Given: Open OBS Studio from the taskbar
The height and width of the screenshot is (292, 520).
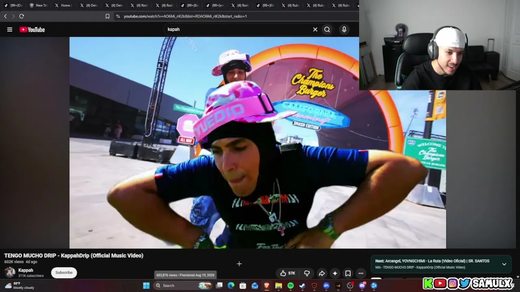Looking at the screenshot, I should coord(350,286).
